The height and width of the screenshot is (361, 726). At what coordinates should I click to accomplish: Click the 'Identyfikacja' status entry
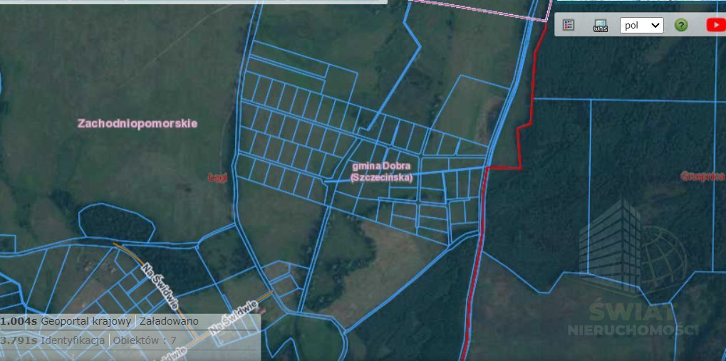point(73,340)
